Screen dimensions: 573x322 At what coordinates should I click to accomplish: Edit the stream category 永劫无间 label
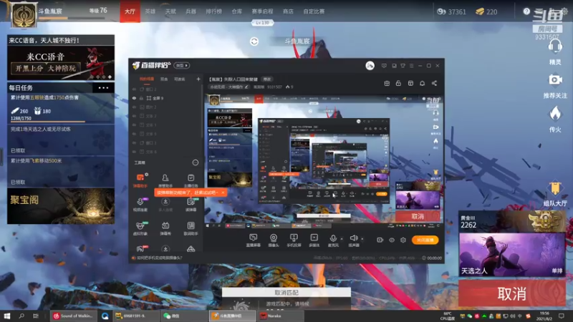228,87
